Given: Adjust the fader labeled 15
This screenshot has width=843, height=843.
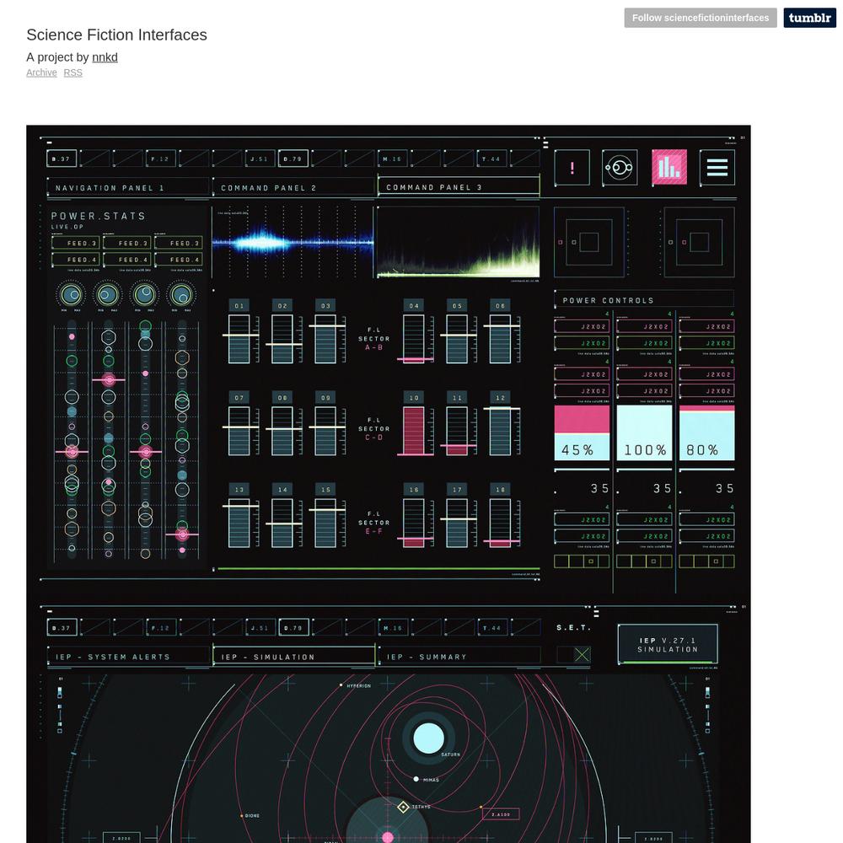Looking at the screenshot, I should click(325, 523).
